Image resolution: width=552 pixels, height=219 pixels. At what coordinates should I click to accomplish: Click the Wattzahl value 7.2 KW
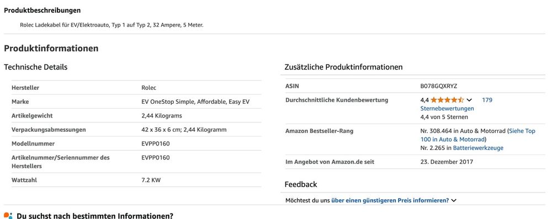tap(151, 180)
